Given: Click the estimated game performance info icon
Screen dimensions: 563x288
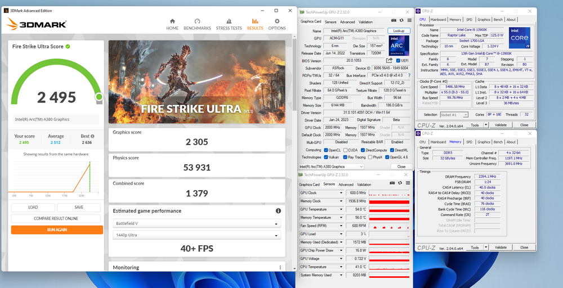Looking at the screenshot, I should click(x=278, y=211).
